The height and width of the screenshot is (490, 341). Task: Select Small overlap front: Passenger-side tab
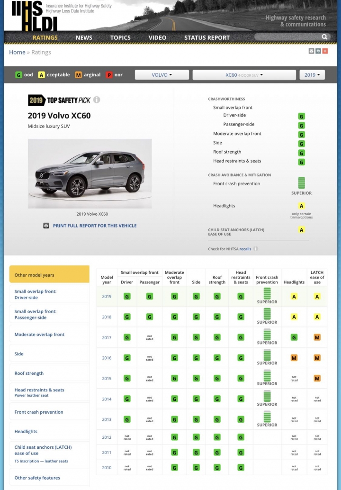[49, 314]
